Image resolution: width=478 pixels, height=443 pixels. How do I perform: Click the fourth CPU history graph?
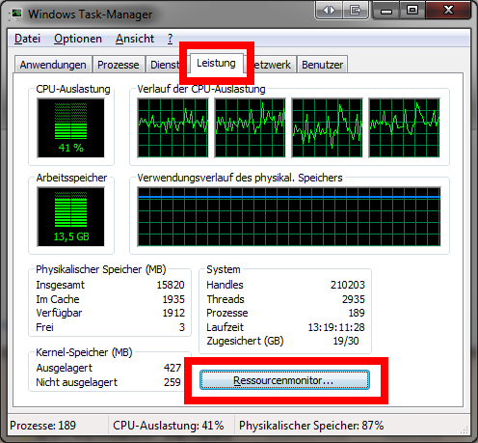click(x=404, y=128)
